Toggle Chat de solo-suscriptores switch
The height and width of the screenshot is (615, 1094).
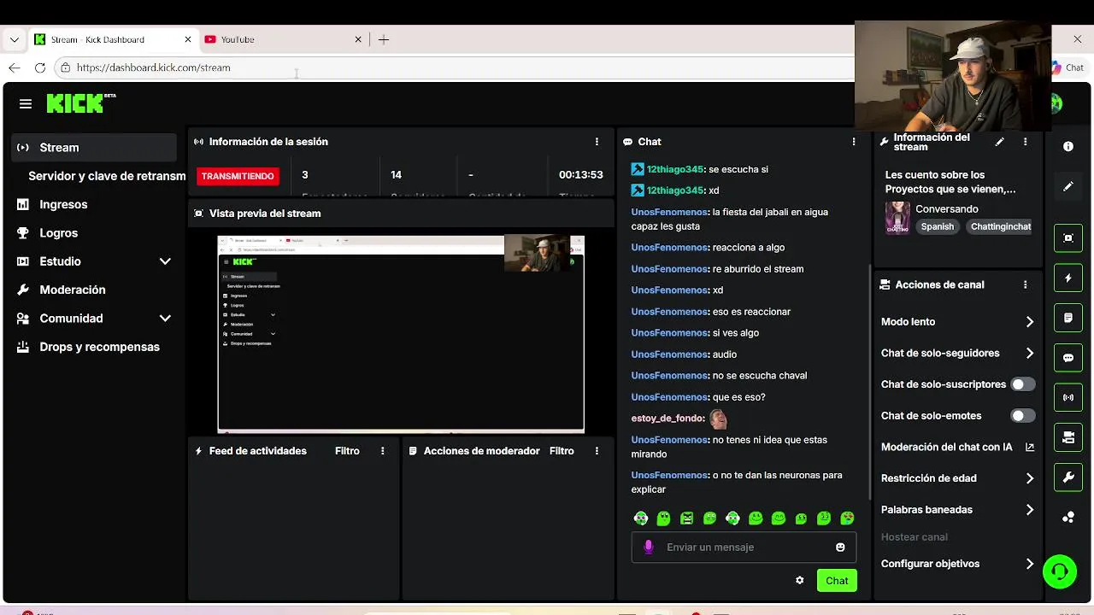1022,384
